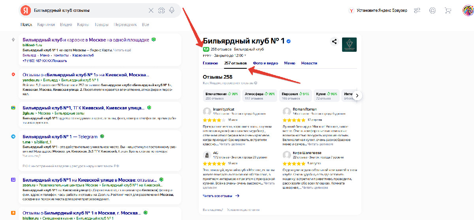Start voice search with microphone icon
474x220 pixels.
coord(172,10)
